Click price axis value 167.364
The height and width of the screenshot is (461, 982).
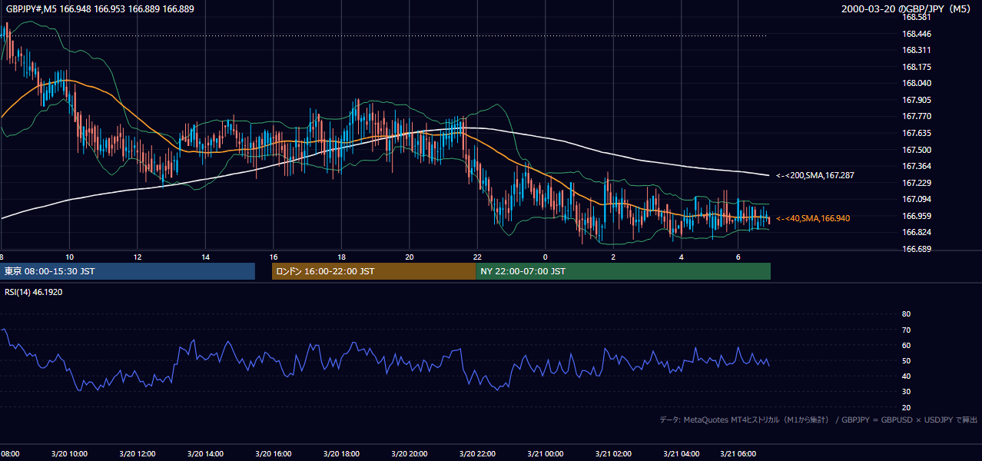tap(916, 166)
